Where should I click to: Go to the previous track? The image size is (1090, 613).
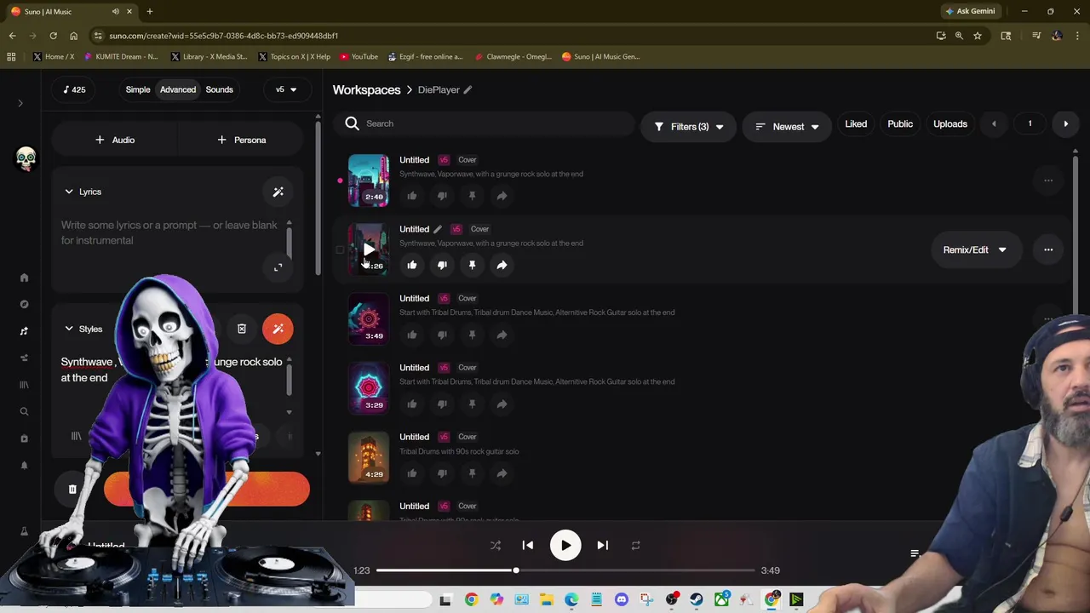point(528,546)
